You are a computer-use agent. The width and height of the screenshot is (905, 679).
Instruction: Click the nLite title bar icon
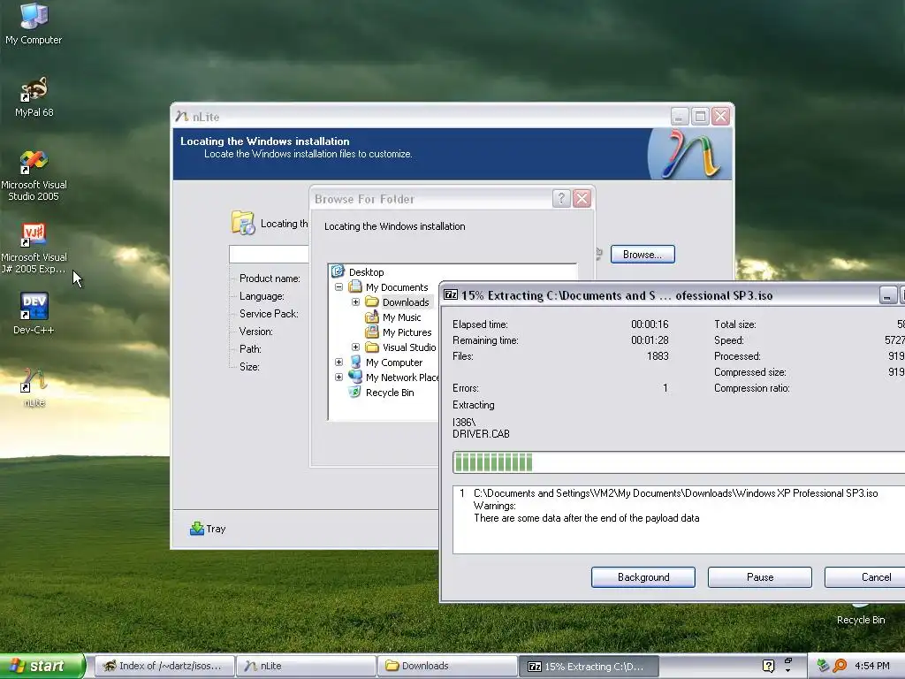point(182,116)
